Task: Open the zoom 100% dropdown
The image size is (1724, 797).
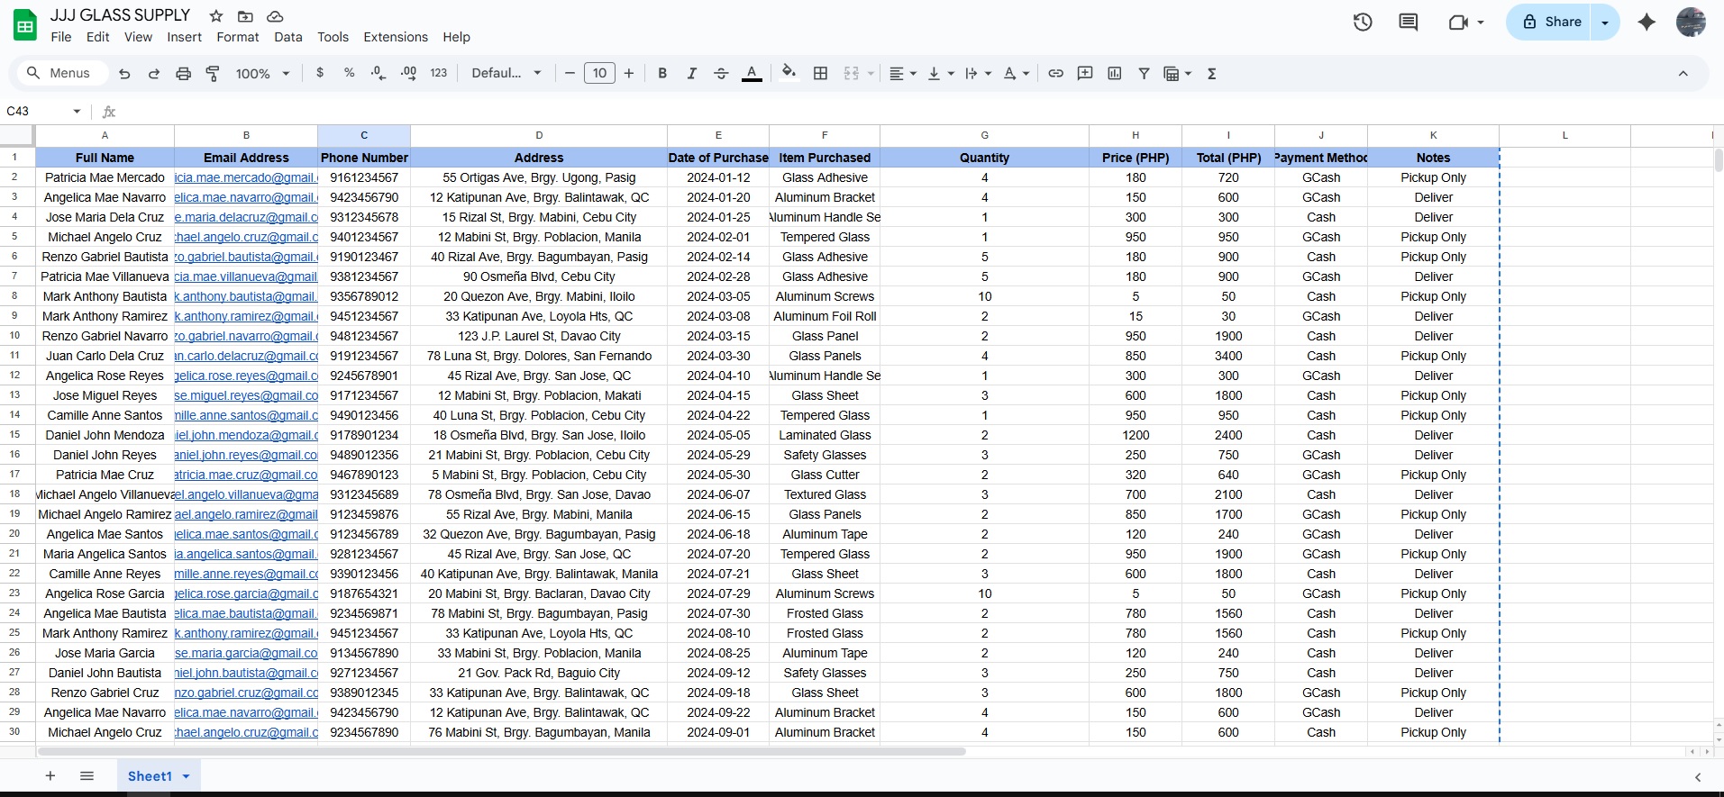Action: click(262, 74)
